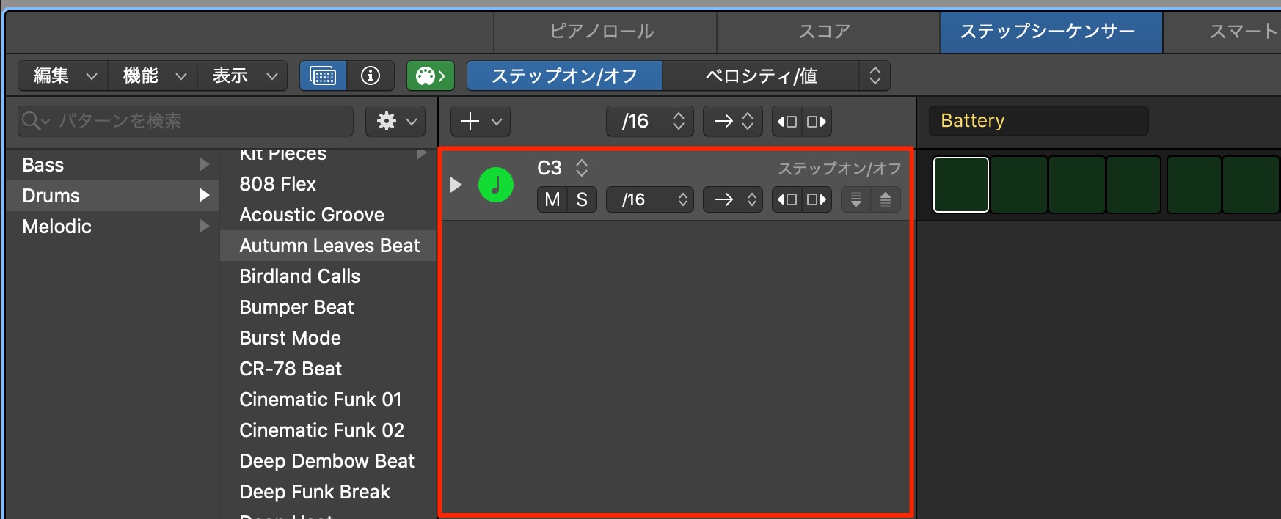1281x519 pixels.
Task: Open edit mode stepper next to ベロシティ/値
Action: (875, 76)
